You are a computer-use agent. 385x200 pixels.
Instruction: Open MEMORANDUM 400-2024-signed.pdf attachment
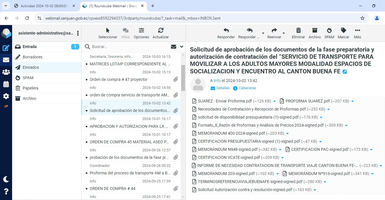(231, 133)
